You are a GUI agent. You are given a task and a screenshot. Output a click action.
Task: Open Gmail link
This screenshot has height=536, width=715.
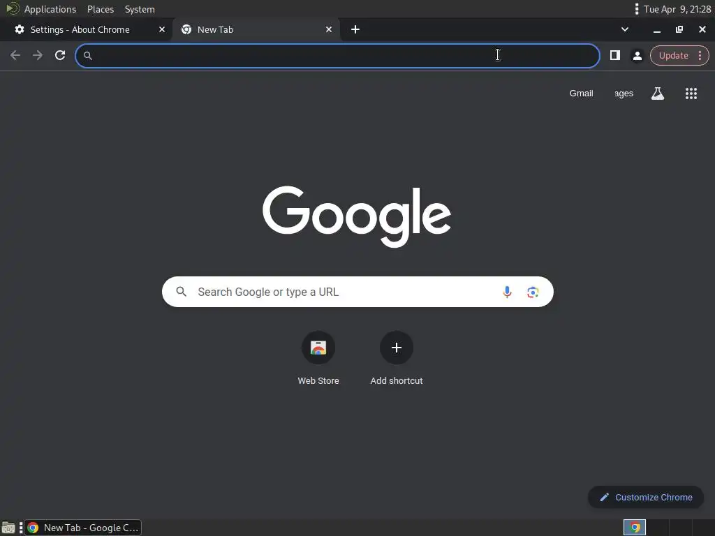(x=581, y=94)
